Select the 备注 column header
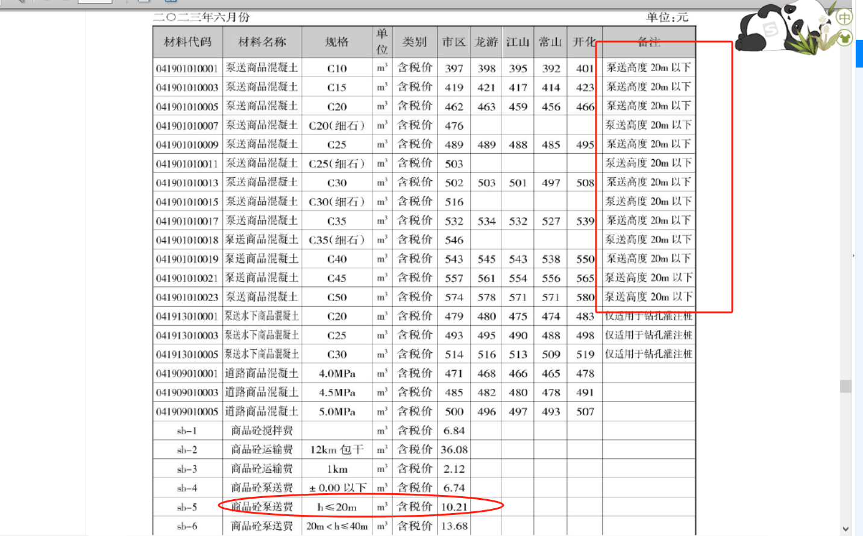This screenshot has width=863, height=536. pyautogui.click(x=649, y=42)
